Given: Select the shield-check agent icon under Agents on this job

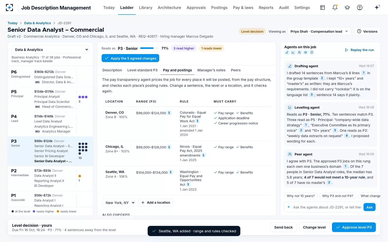Looking at the screenshot, I should click(312, 52).
